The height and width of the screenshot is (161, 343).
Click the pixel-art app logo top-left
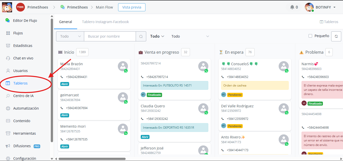coord(7,7)
